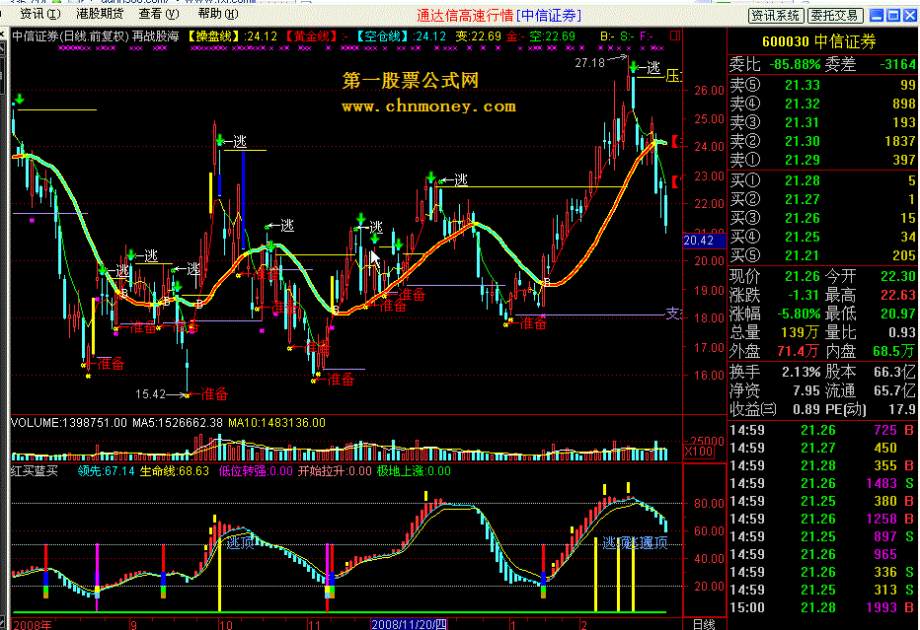The width and height of the screenshot is (920, 630).
Task: Click the 今开 22.30 value
Action: [x=898, y=276]
